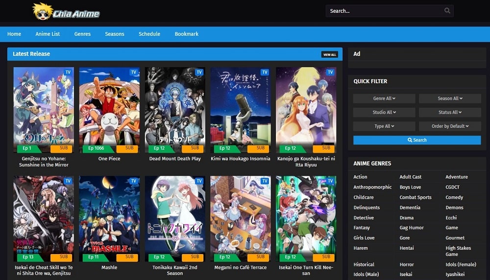
Task: Click the TV badge on One Piece poster
Action: point(134,72)
